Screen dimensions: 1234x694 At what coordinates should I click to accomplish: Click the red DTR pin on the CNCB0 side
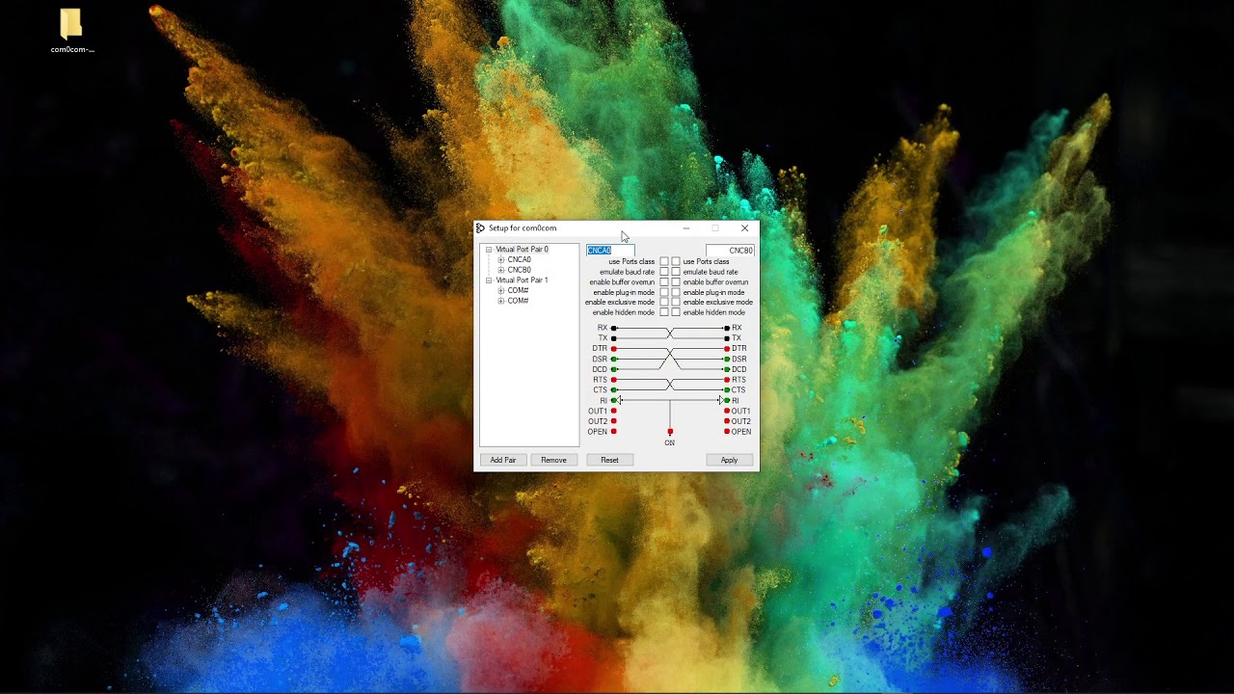727,349
